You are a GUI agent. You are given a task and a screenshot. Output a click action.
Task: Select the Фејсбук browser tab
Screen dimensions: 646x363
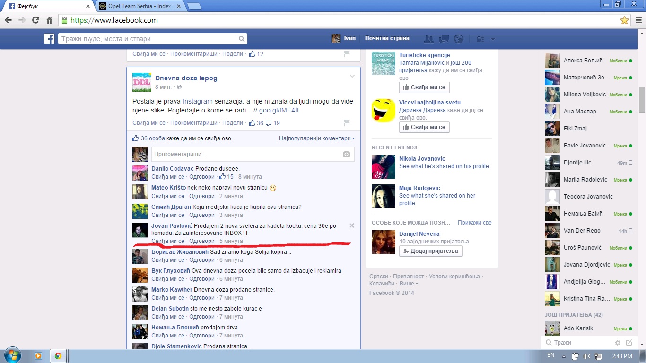tap(49, 6)
